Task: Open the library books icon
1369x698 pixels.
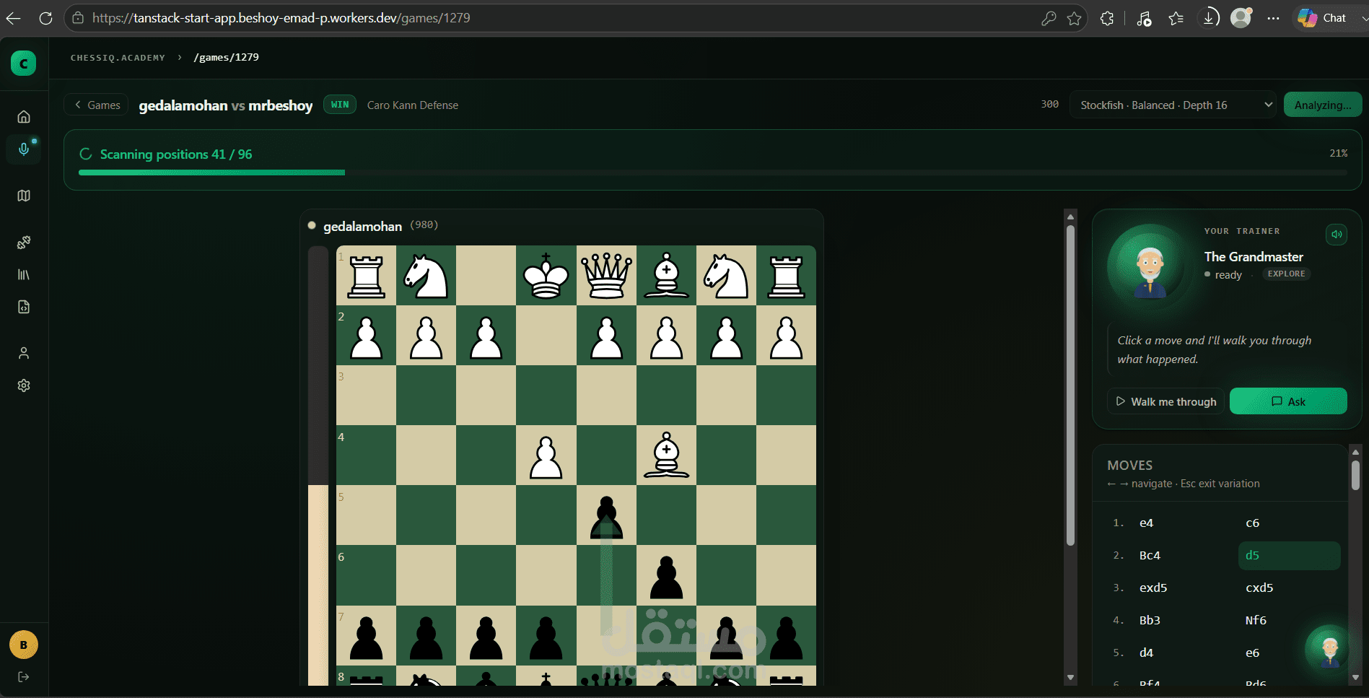Action: [x=24, y=275]
